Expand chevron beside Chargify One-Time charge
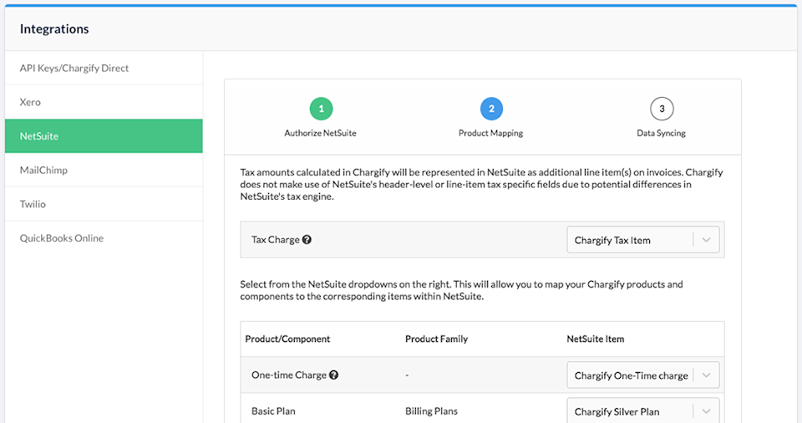Image resolution: width=802 pixels, height=423 pixels. tap(707, 375)
